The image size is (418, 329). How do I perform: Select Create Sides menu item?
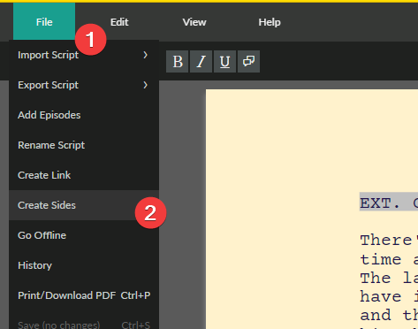[x=84, y=205]
